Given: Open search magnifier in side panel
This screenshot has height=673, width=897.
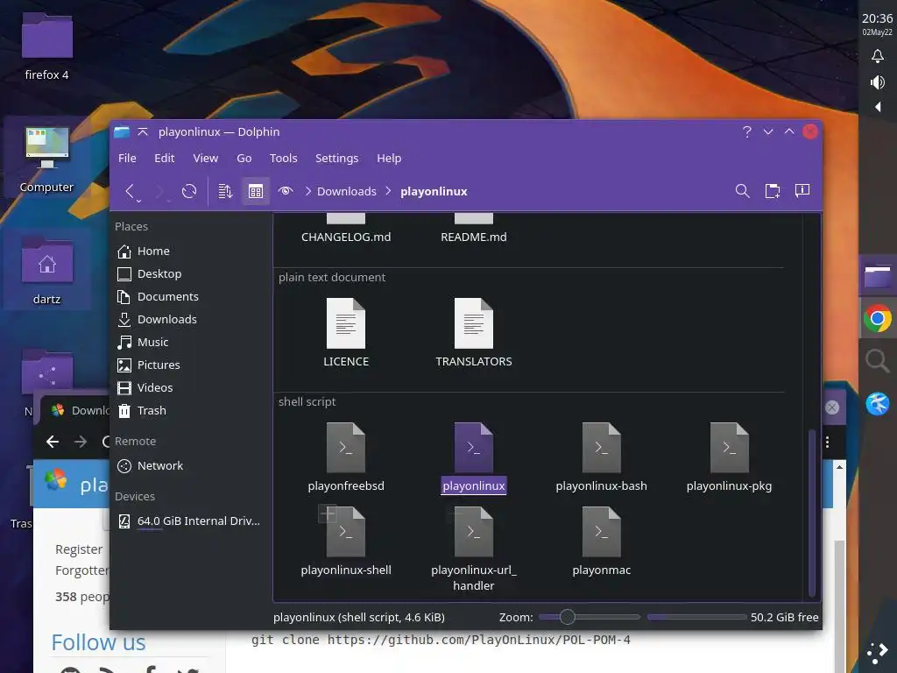Looking at the screenshot, I should pyautogui.click(x=878, y=362).
